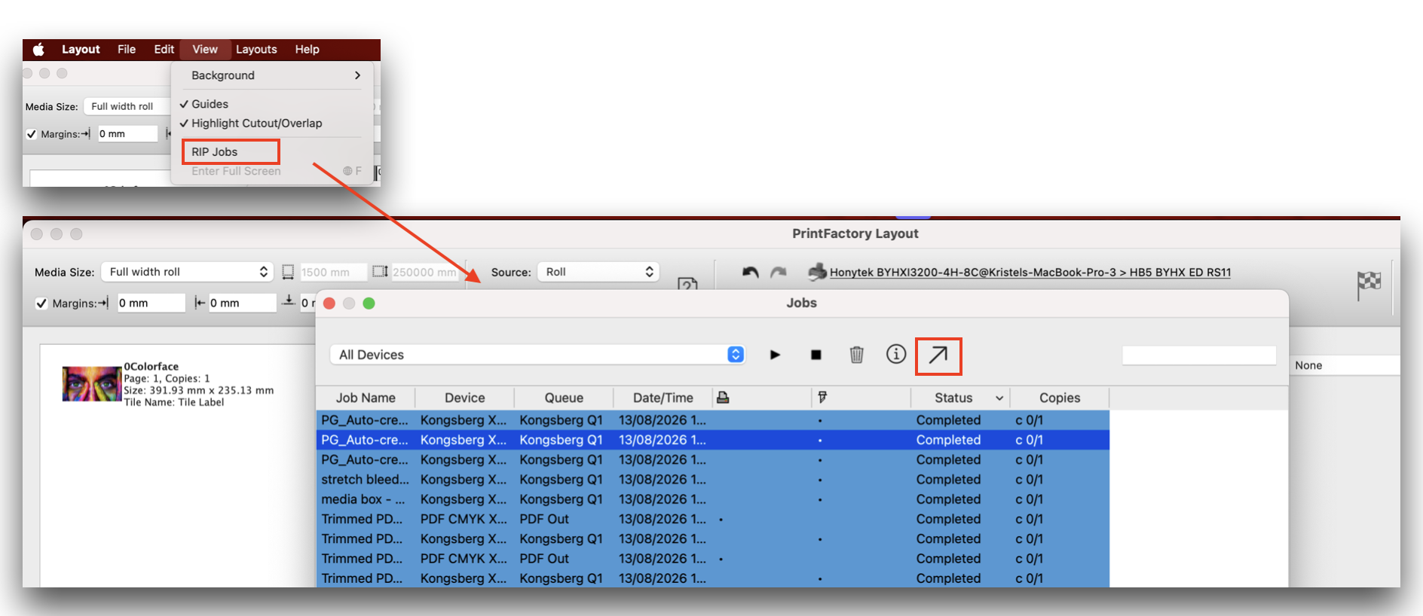The image size is (1423, 616).
Task: Click the 'Size: 391.93 mm x 235.13 mm' text
Action: pos(199,390)
